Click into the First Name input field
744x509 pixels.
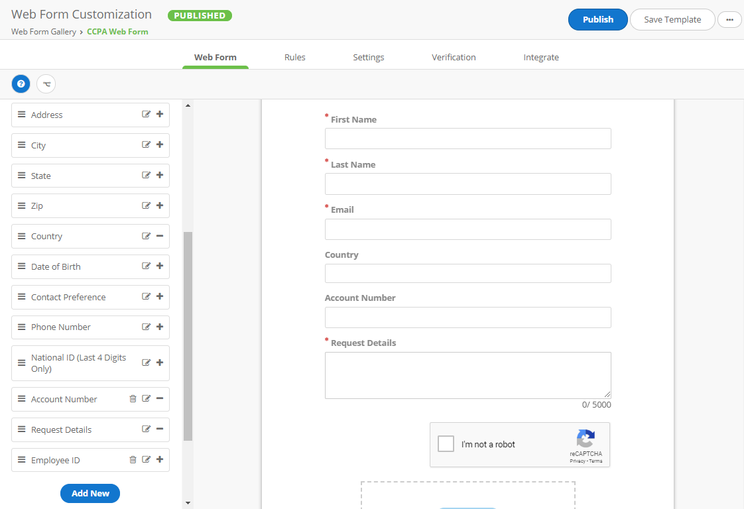[x=467, y=139]
